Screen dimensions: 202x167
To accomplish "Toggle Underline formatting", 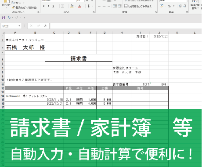I will tap(53, 6).
